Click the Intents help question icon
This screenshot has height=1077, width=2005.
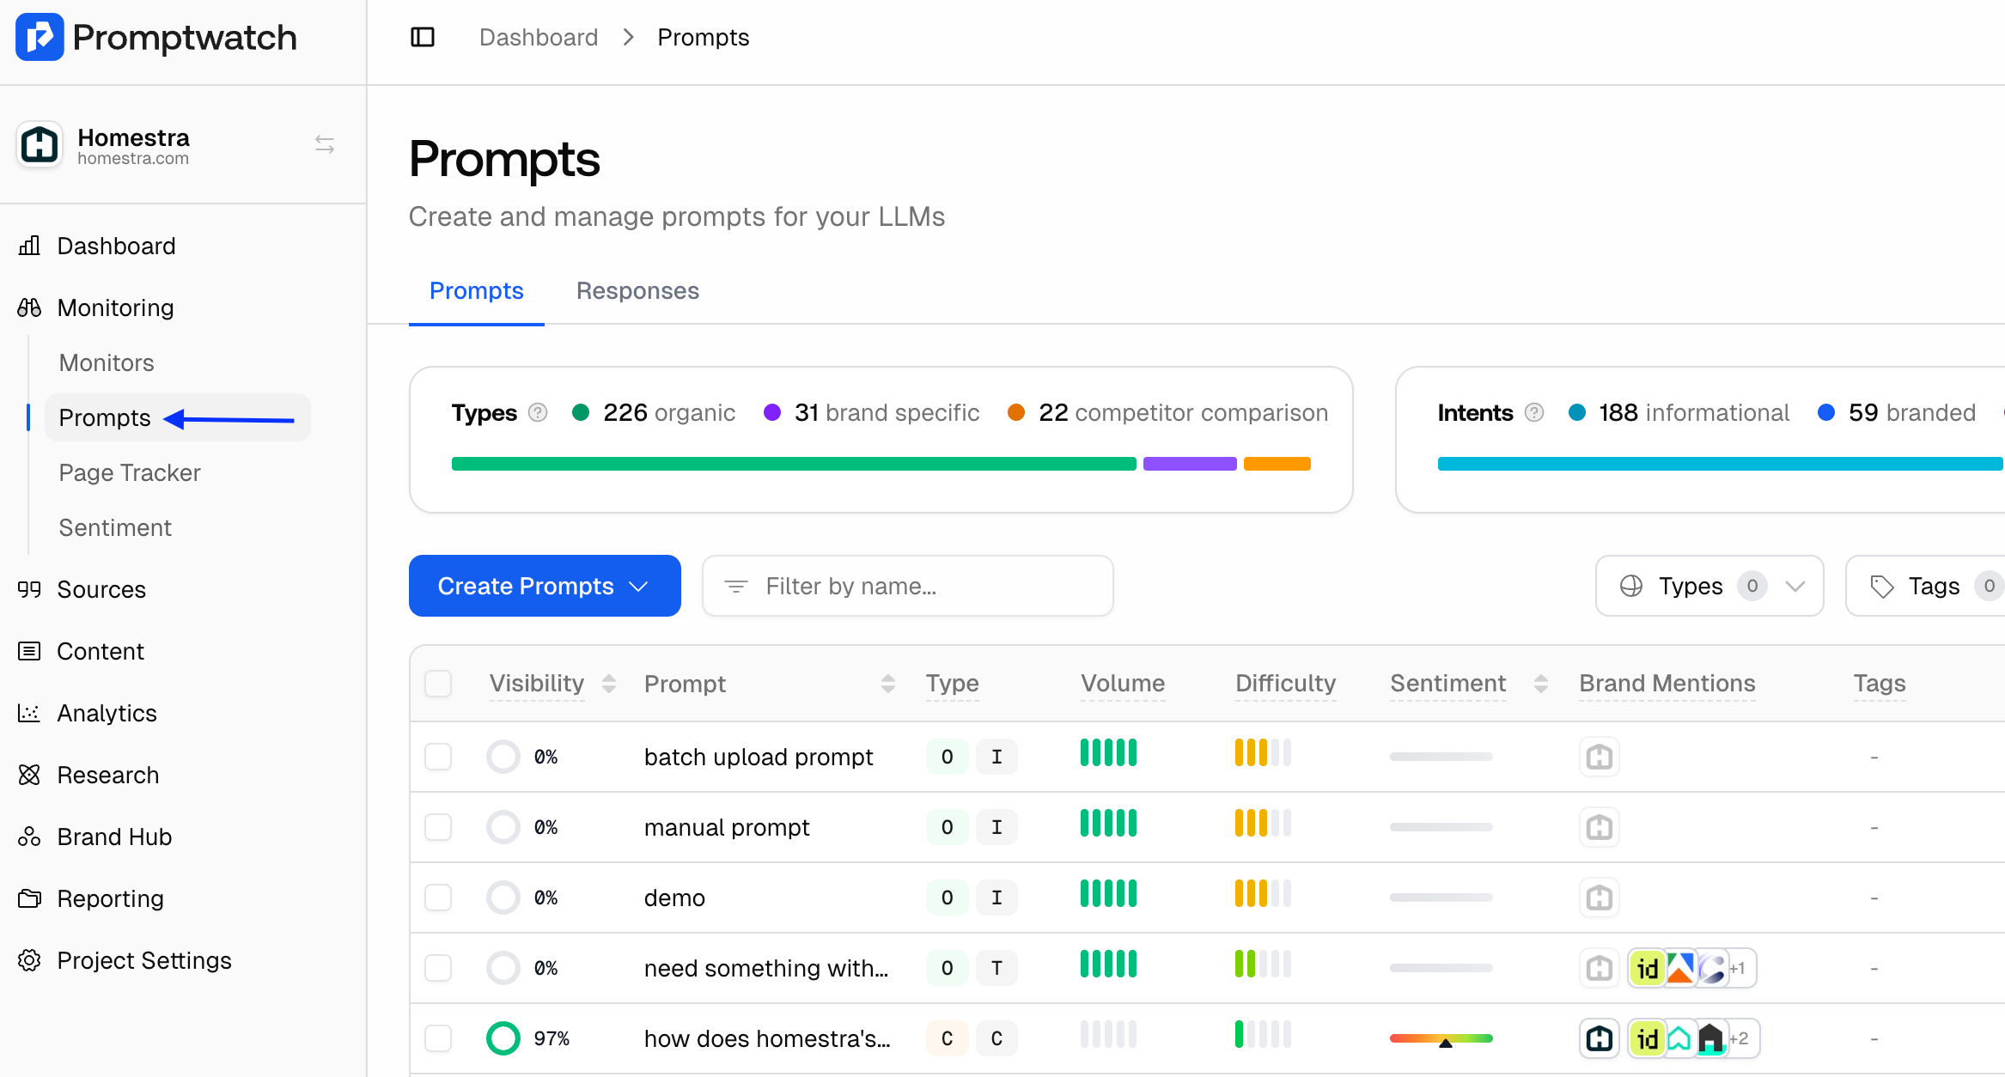click(x=1534, y=413)
